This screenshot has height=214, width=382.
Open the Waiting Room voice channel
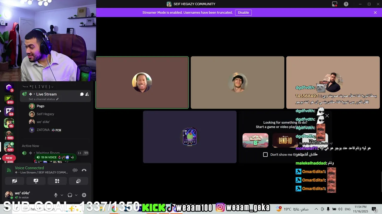[x=48, y=153]
